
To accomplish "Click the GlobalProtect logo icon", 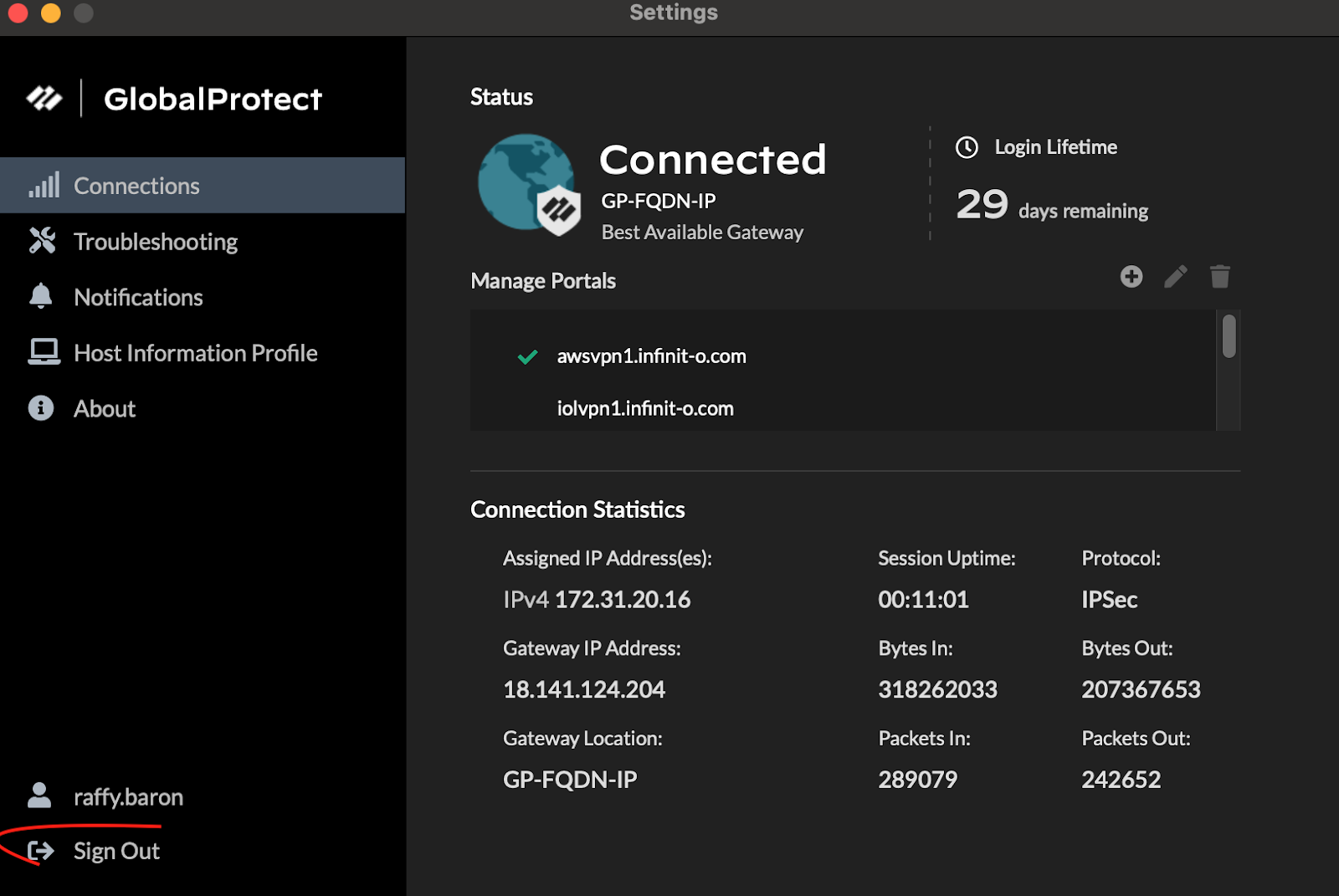I will (44, 99).
